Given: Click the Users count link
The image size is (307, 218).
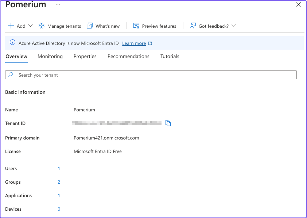Looking at the screenshot, I should [59, 168].
